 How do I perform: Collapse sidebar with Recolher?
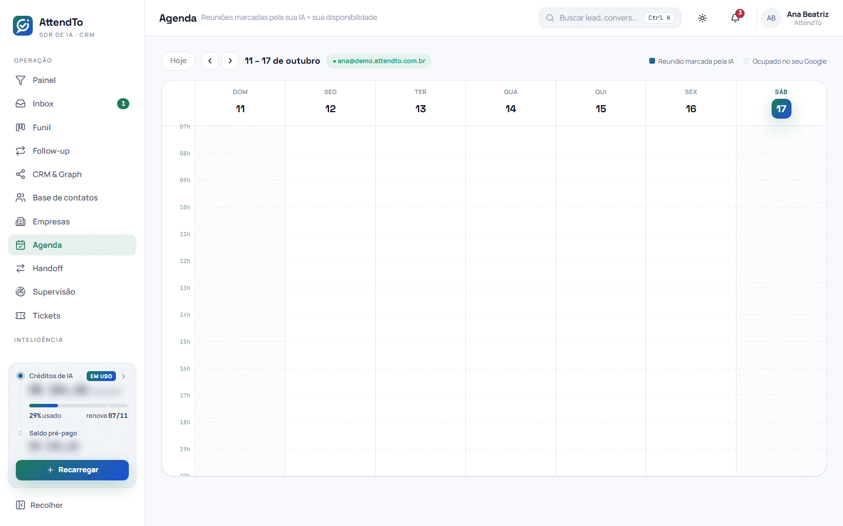pos(39,505)
